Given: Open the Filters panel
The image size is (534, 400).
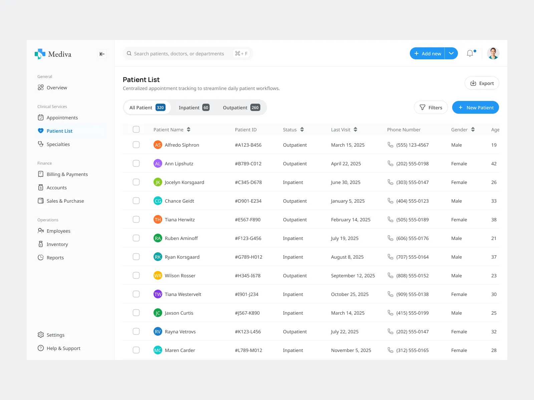Looking at the screenshot, I should [x=431, y=107].
